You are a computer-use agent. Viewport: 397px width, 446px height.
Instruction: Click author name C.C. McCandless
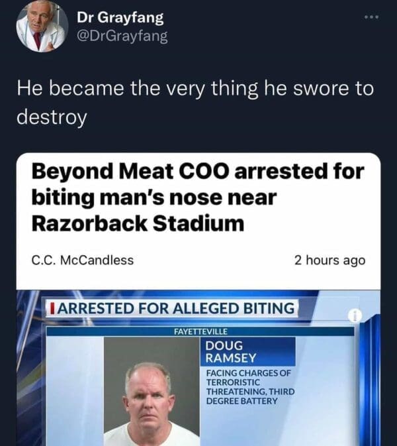[x=83, y=260]
